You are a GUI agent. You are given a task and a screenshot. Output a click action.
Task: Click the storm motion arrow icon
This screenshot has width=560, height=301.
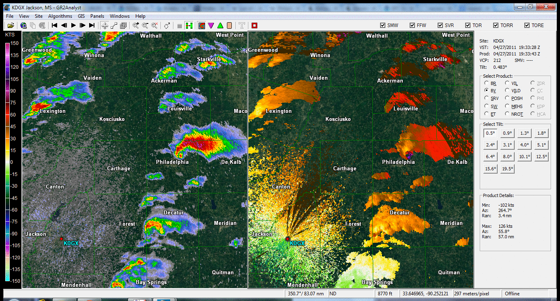point(167,25)
